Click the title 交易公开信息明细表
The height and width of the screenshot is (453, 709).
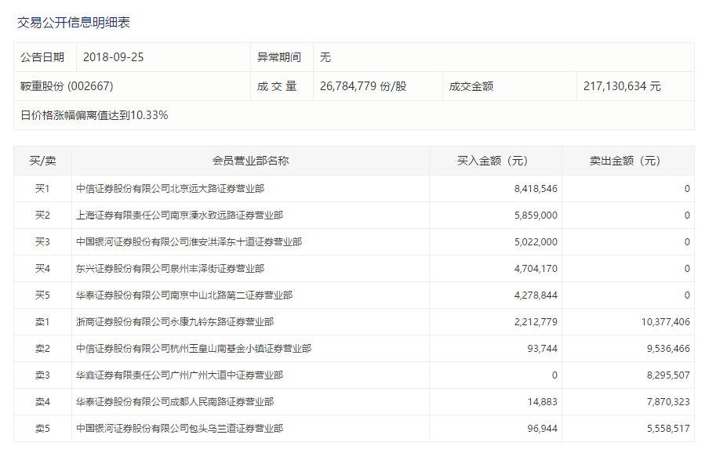click(74, 23)
